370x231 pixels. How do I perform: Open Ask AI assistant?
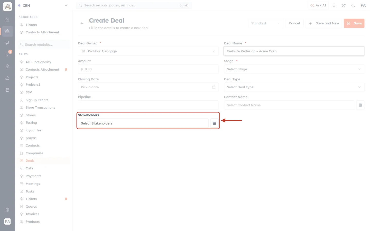click(x=318, y=5)
